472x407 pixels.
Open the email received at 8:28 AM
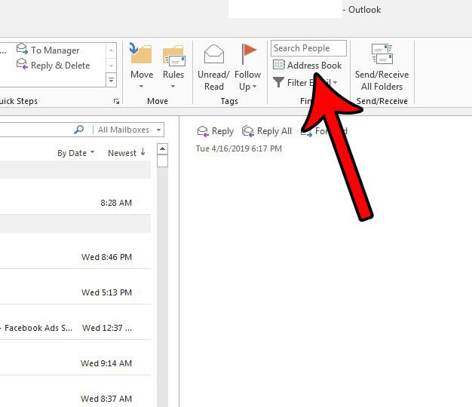[75, 203]
